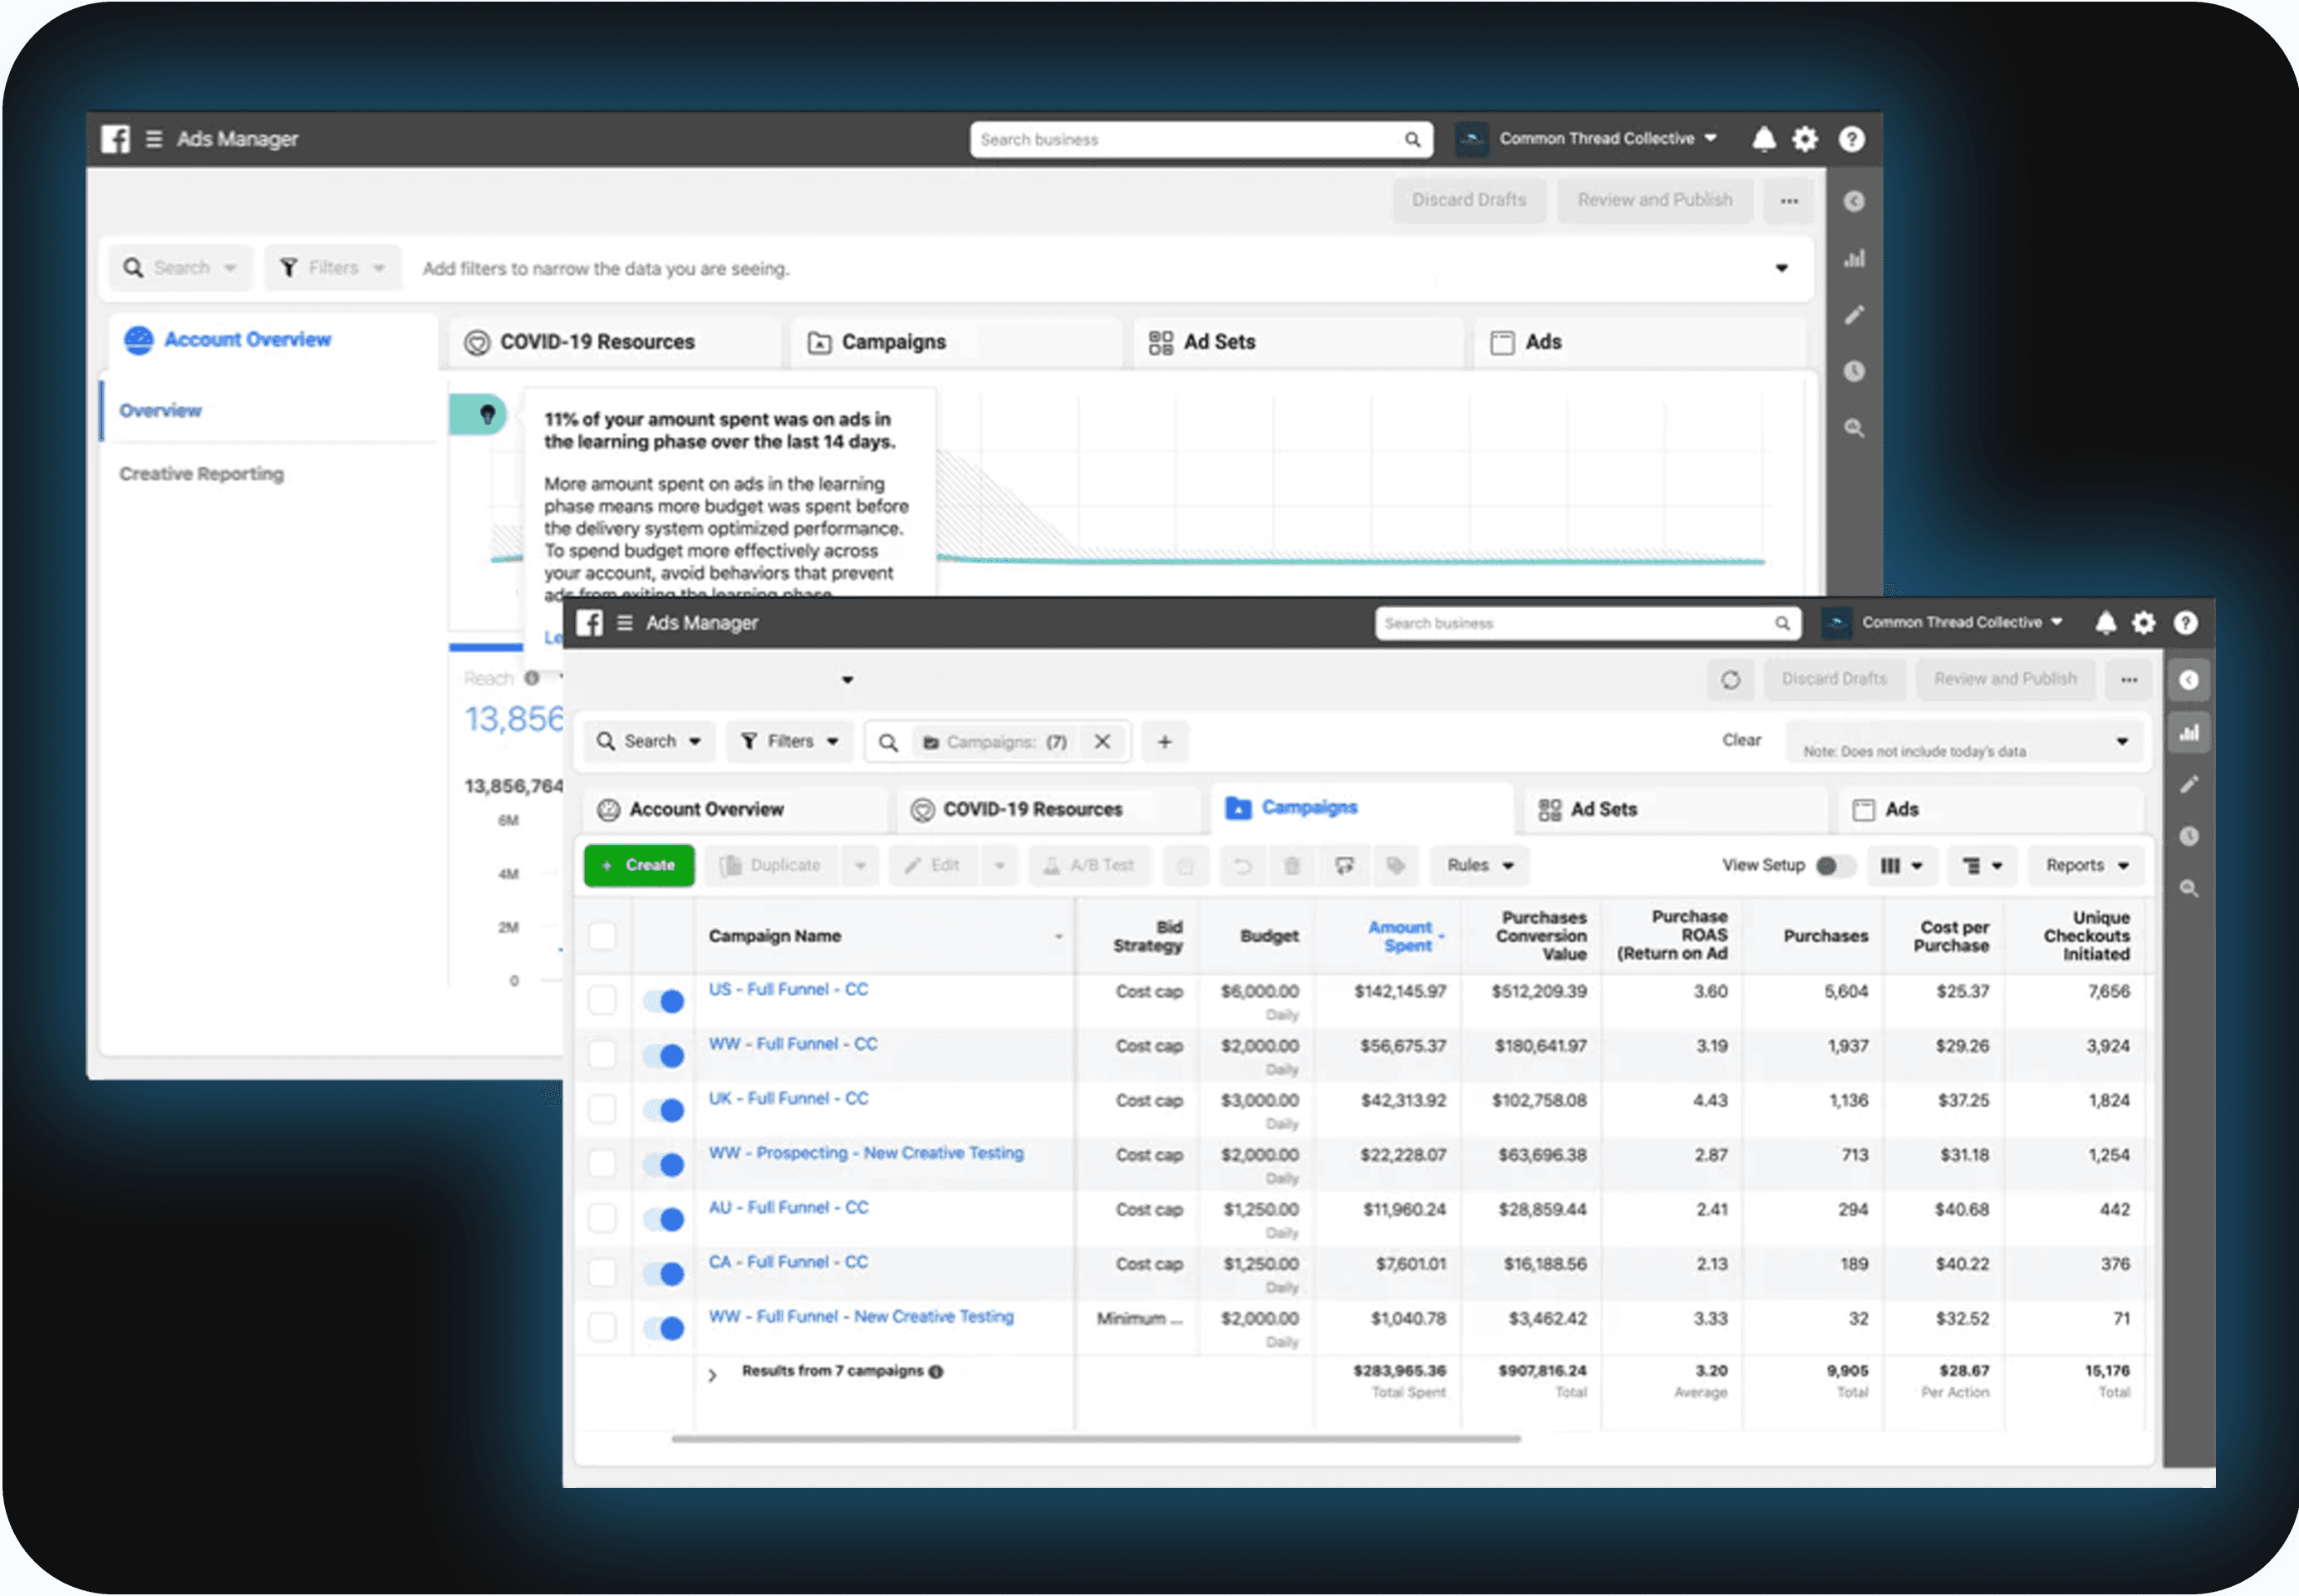
Task: Click the collapse arrow icon in the back window sidebar
Action: coord(1855,202)
